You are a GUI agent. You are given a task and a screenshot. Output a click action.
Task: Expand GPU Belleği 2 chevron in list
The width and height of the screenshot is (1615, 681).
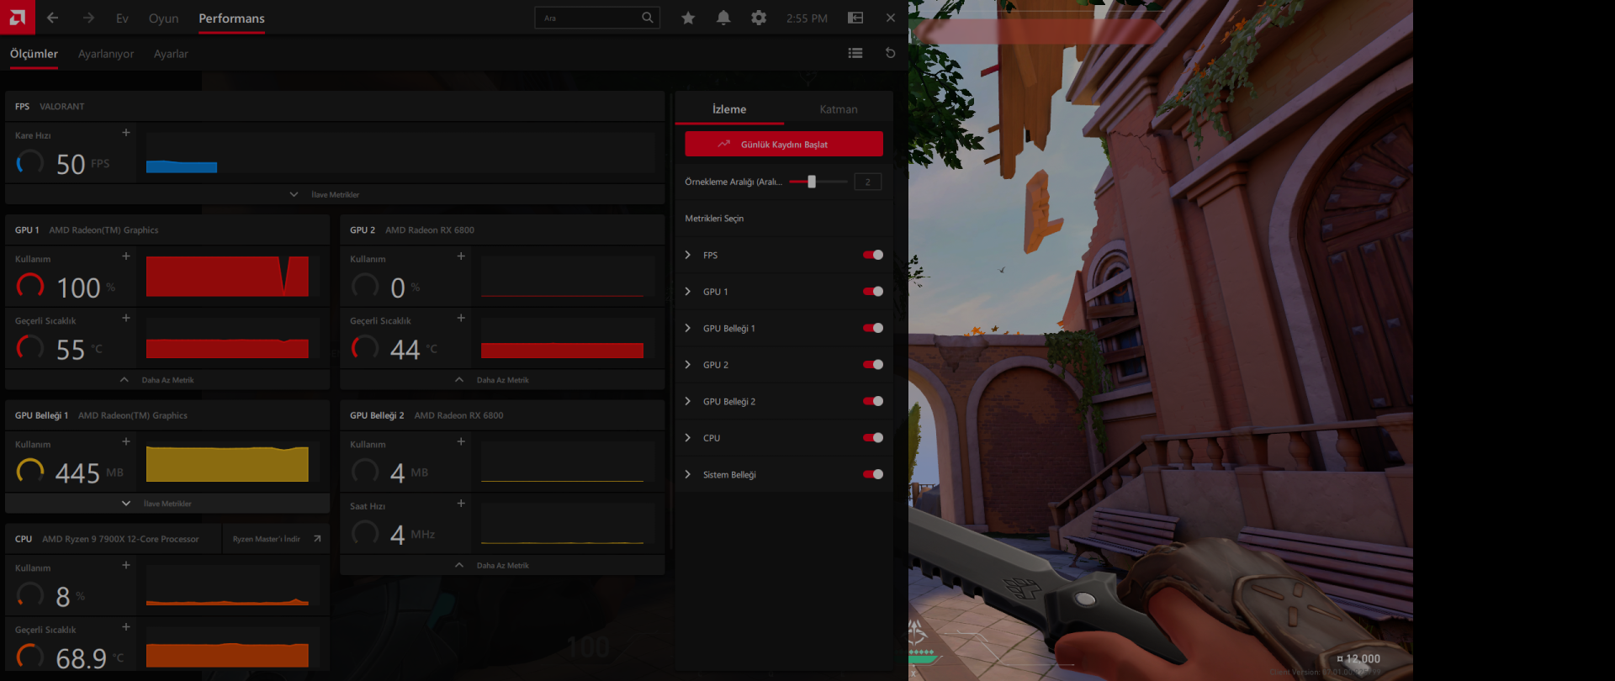coord(688,401)
